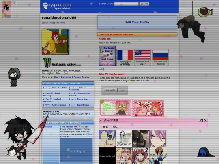The image size is (219, 164).
Task: Click the edit photo link
Action: 60,23
